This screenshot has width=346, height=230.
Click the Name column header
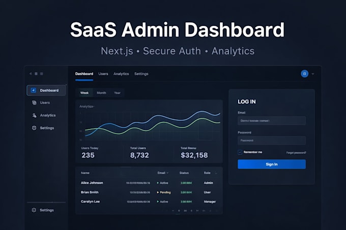[85, 173]
